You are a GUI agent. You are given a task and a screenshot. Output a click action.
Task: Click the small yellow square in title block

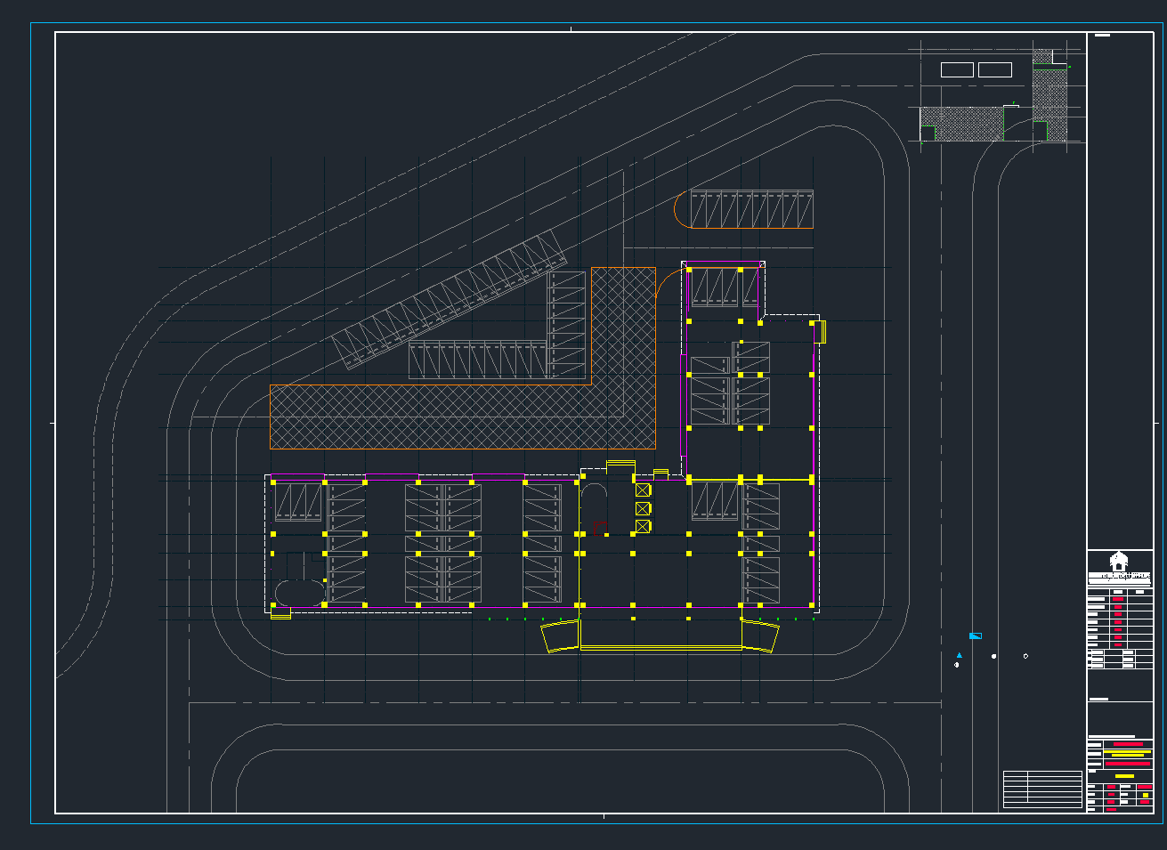1146,795
